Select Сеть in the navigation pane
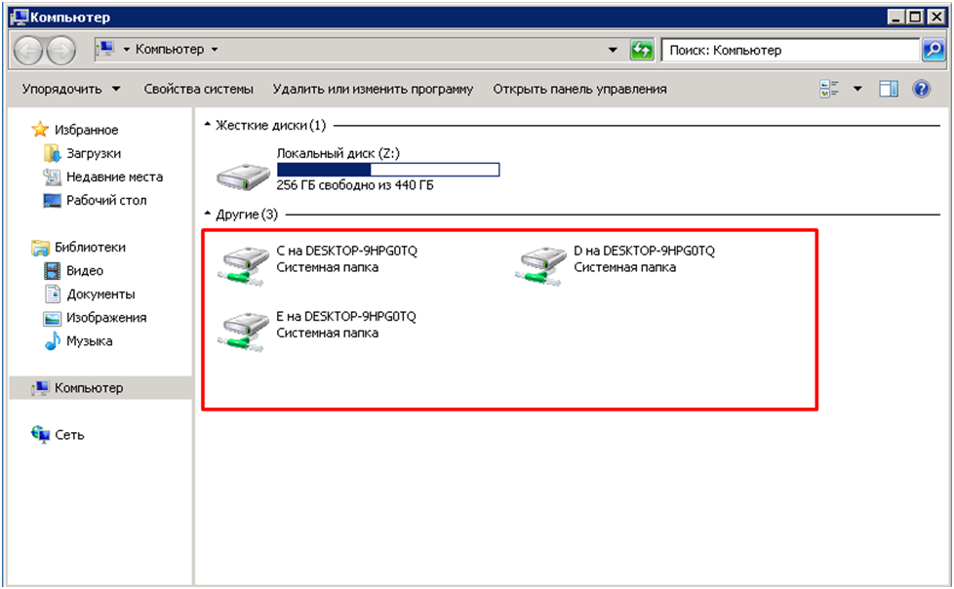 point(69,435)
